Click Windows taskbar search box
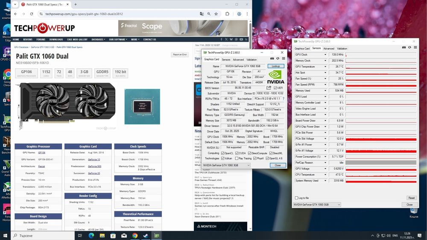This screenshot has height=240, width=427. [x=42, y=236]
